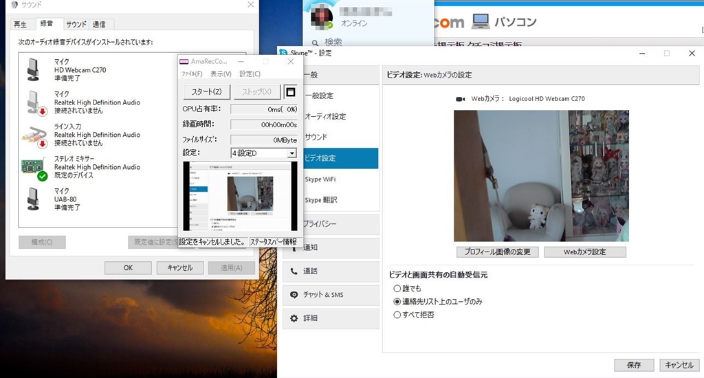Switch to the 再生 tab
The height and width of the screenshot is (378, 704).
point(20,25)
